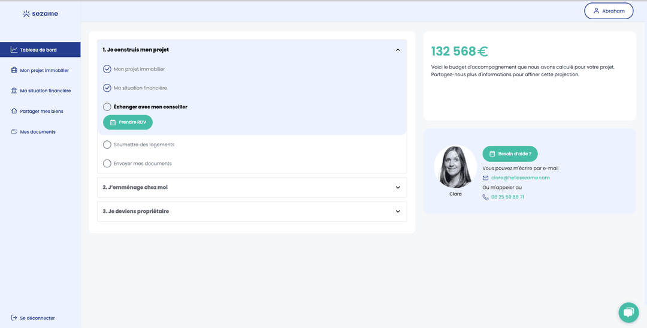The width and height of the screenshot is (647, 328).
Task: Click the Tableau de bord chart icon
Action: [x=14, y=50]
